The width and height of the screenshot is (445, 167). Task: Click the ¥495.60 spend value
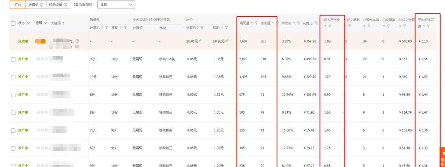point(310,59)
